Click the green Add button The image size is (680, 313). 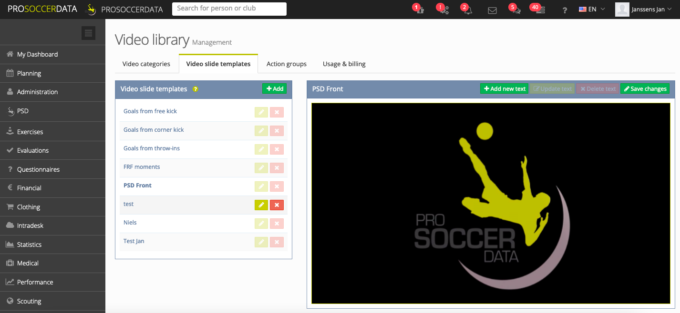click(275, 88)
